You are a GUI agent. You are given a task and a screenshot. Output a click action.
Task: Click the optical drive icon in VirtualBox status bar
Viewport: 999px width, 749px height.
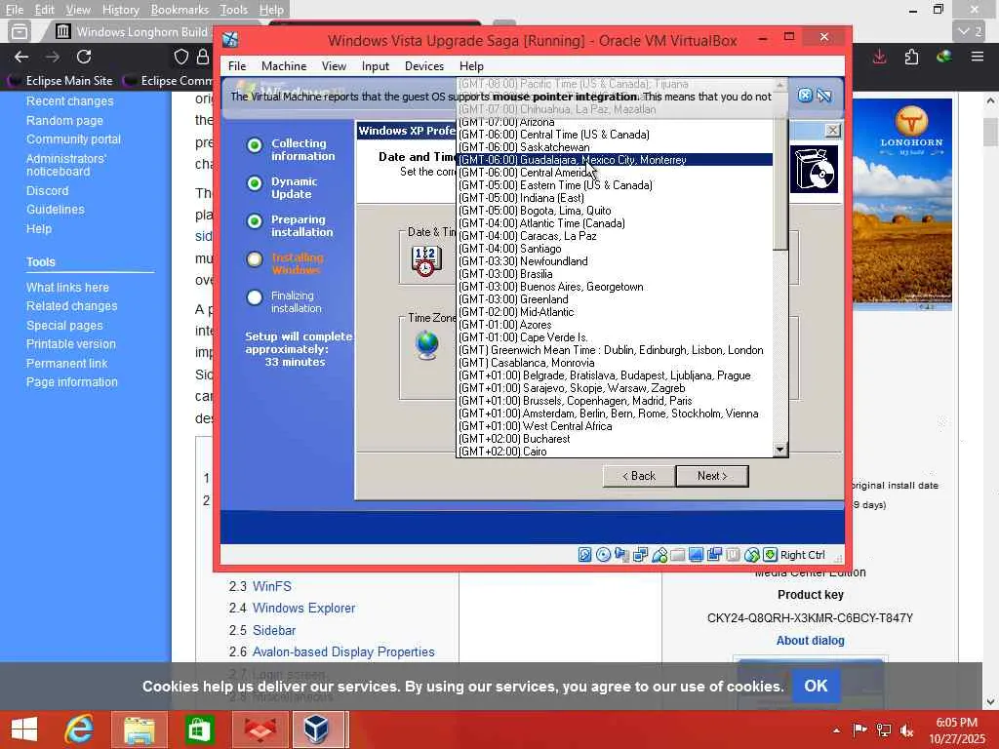pos(603,555)
